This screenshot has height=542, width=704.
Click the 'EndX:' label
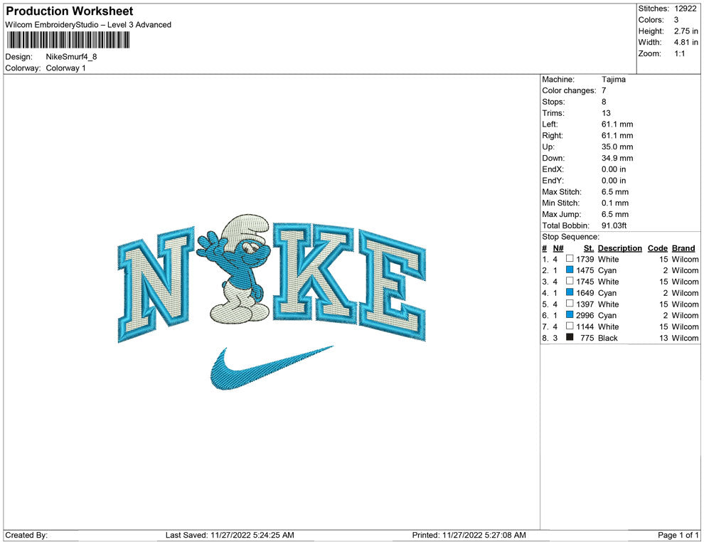pos(553,169)
